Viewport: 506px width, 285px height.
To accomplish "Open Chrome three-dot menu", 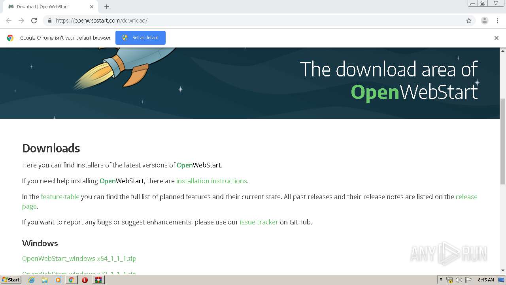I will tap(497, 21).
